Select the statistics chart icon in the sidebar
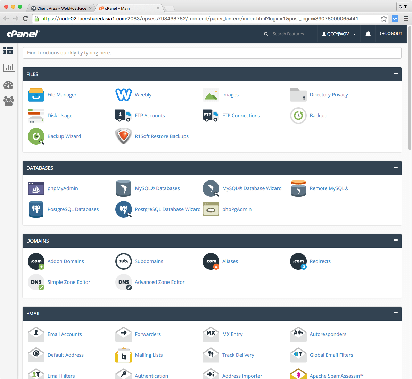The width and height of the screenshot is (412, 379). (x=8, y=67)
